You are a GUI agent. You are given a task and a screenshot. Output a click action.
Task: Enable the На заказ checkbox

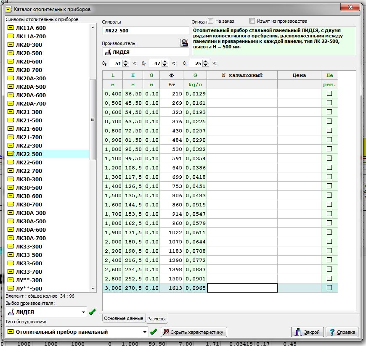click(x=210, y=21)
